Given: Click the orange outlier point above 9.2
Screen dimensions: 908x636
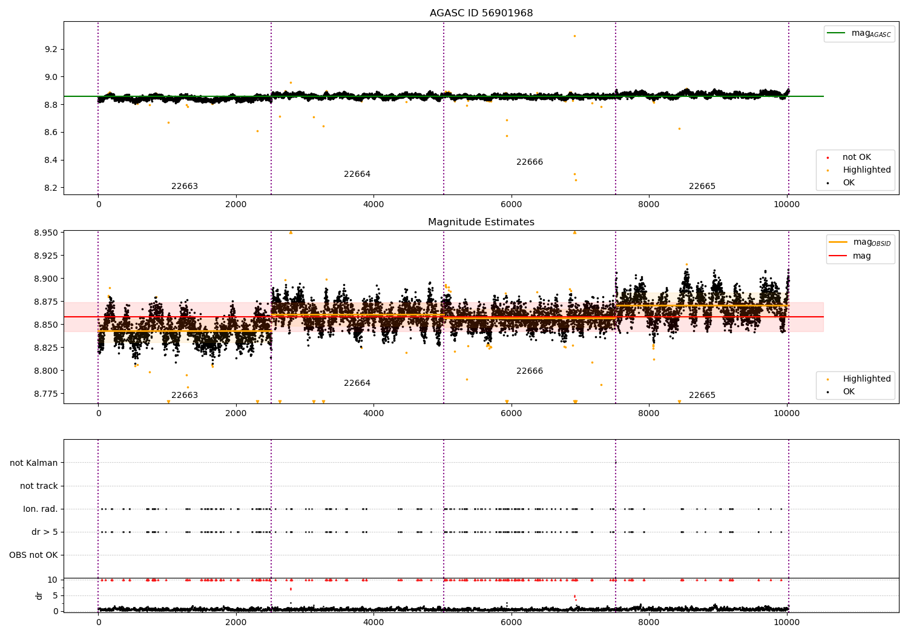Looking at the screenshot, I should point(574,36).
